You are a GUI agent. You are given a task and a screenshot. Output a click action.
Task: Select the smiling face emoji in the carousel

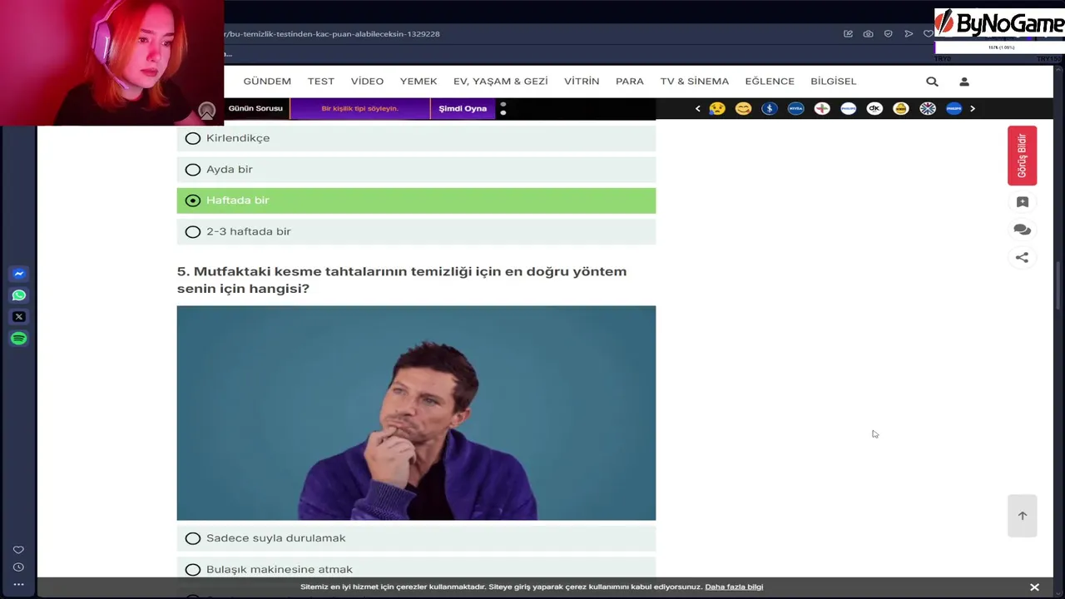743,109
